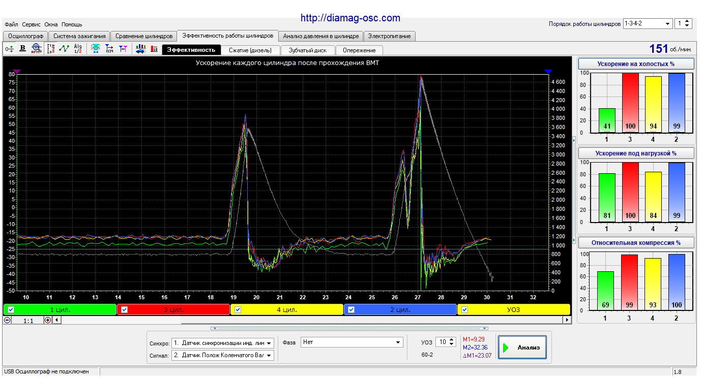Viewport: 703px width, 378px height.
Task: Click the green idle bar labeled 41
Action: coord(607,120)
